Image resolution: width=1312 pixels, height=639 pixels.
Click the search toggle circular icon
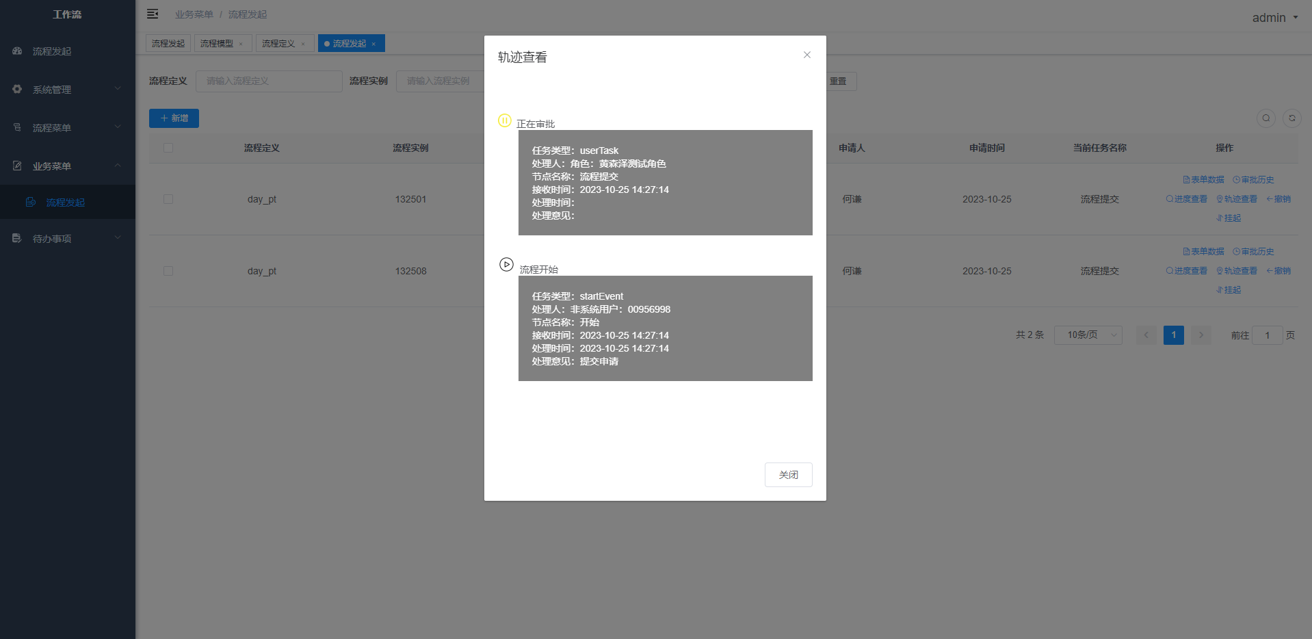1266,118
